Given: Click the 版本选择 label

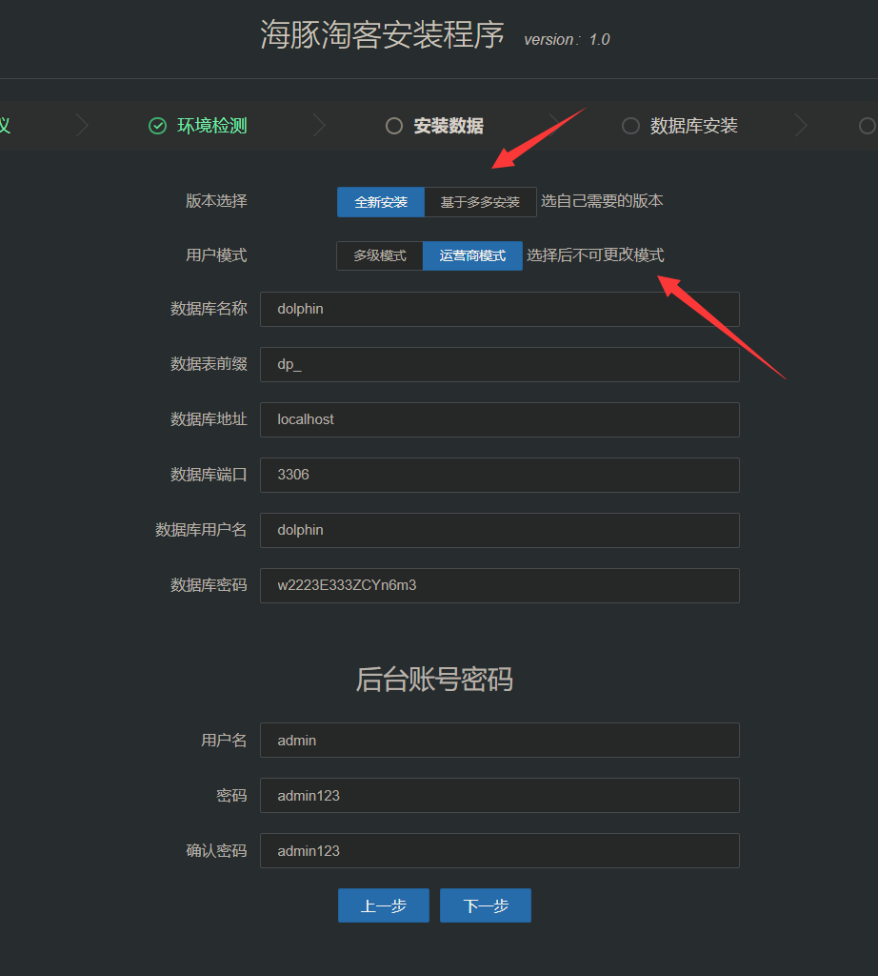Looking at the screenshot, I should click(216, 201).
